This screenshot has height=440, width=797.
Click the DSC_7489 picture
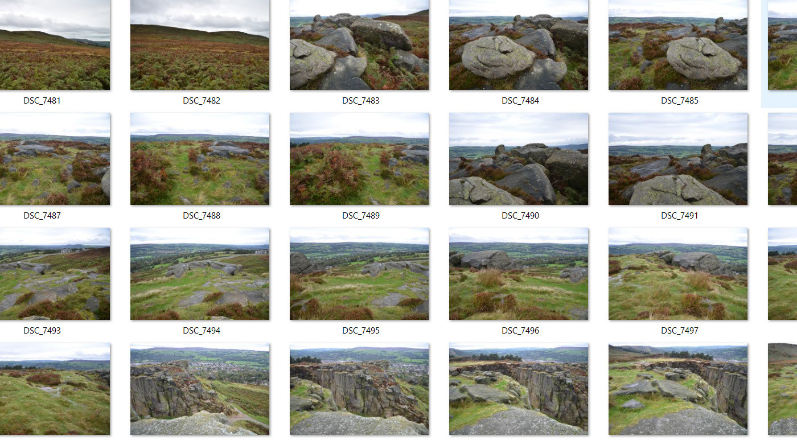tap(359, 159)
